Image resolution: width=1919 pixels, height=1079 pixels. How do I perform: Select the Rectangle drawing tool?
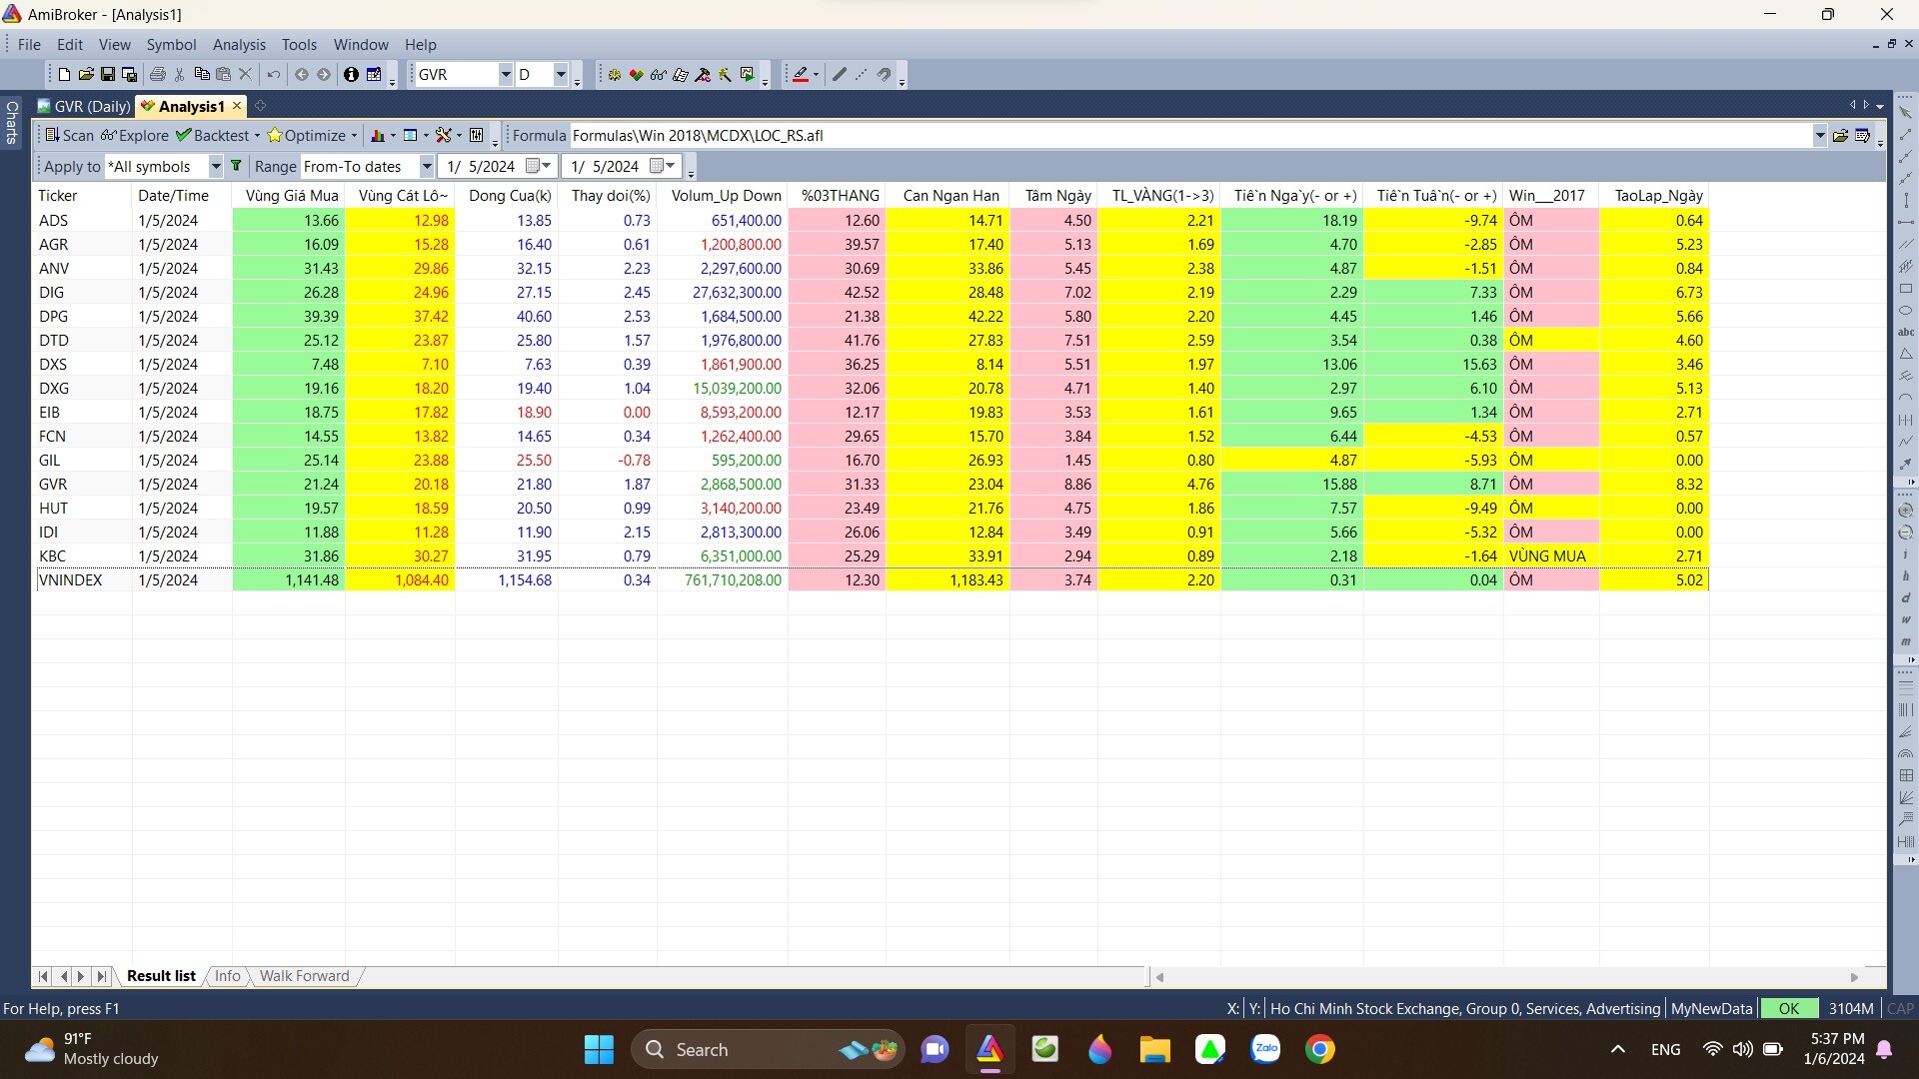click(x=1906, y=289)
